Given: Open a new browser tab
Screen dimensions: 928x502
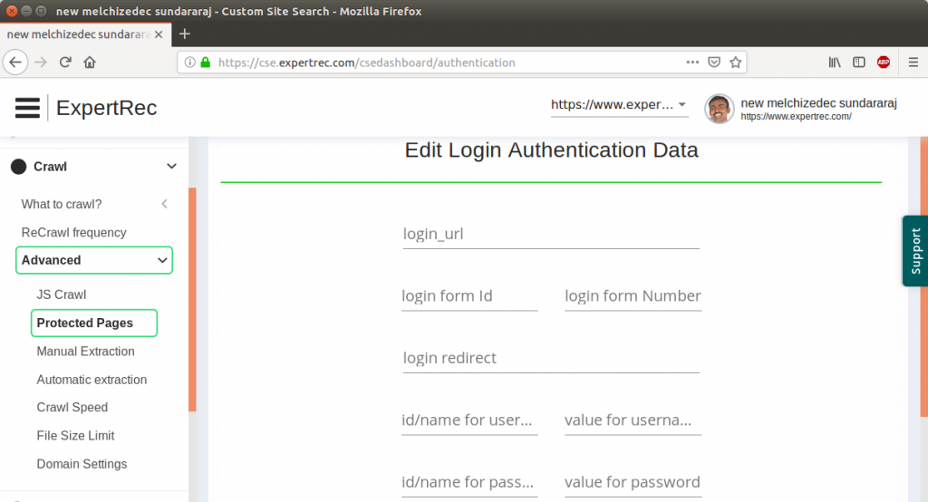Looking at the screenshot, I should (x=185, y=34).
